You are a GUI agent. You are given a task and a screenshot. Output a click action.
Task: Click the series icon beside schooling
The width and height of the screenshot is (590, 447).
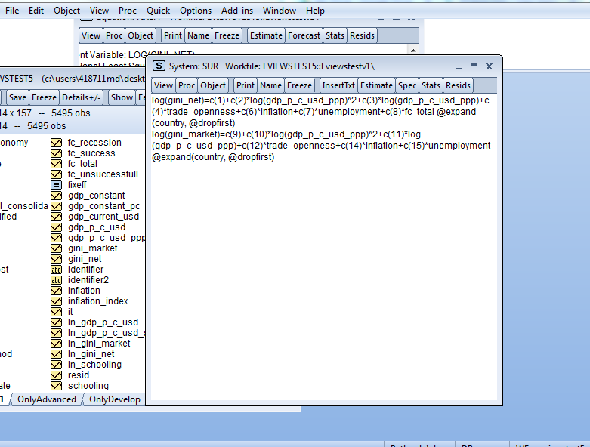[x=56, y=386]
